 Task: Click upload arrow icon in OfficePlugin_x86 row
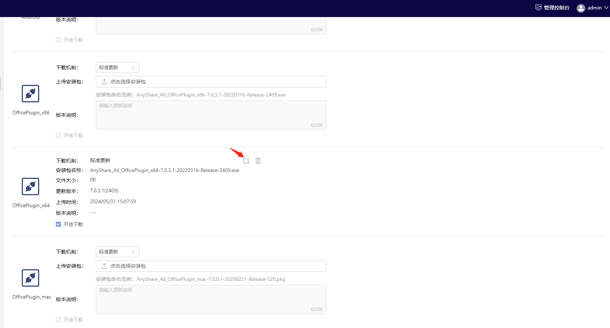(x=104, y=82)
